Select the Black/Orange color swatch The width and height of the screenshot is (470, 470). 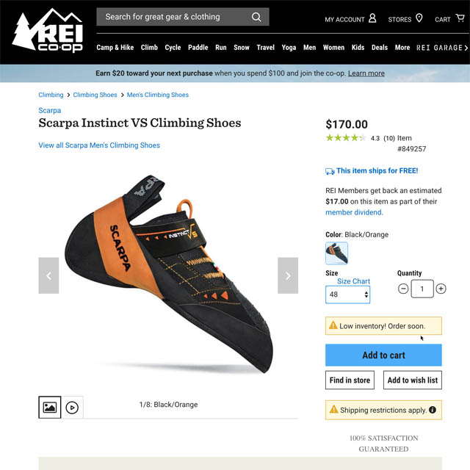336,253
